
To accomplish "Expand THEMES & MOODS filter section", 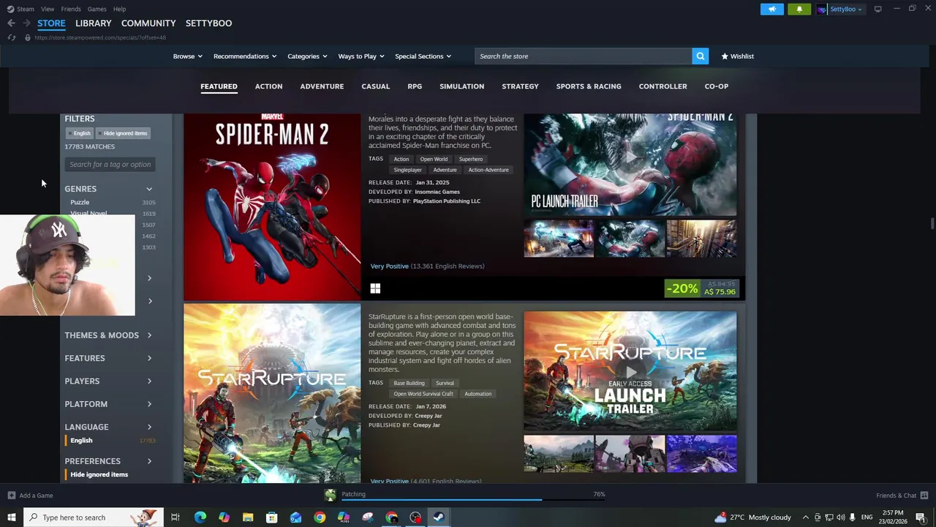I will (108, 335).
